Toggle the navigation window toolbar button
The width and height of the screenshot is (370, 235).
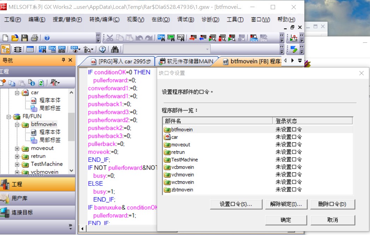pos(5,49)
